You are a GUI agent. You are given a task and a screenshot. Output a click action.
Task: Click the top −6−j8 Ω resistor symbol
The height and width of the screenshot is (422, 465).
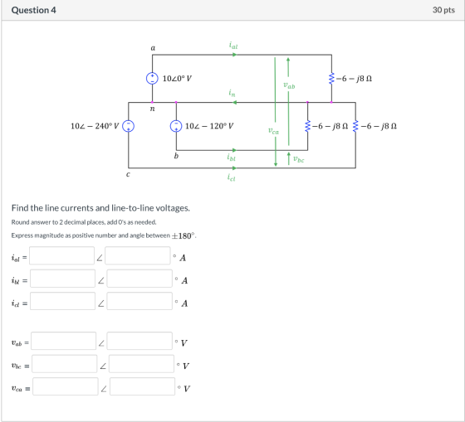(331, 79)
